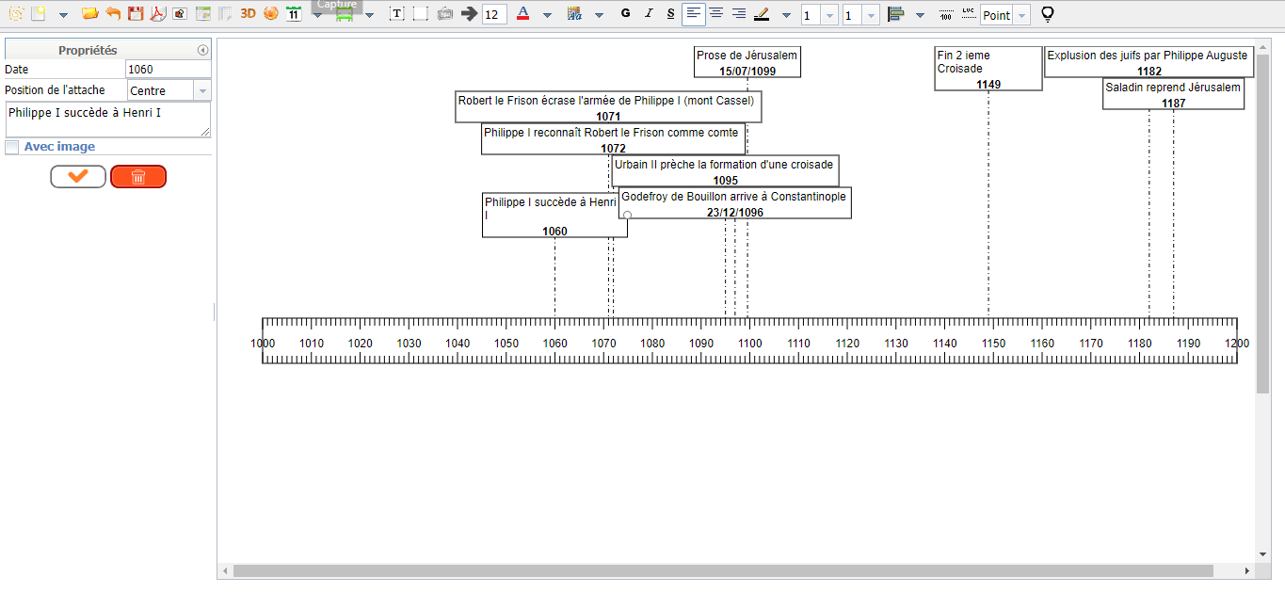Screen dimensions: 1285x609
Task: Click the scroll right arrow at bottom
Action: coord(1247,571)
